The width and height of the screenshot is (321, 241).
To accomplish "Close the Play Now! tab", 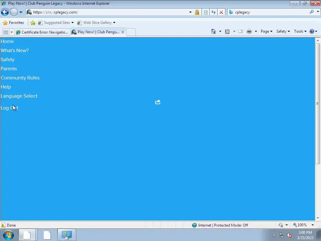I will click(123, 32).
